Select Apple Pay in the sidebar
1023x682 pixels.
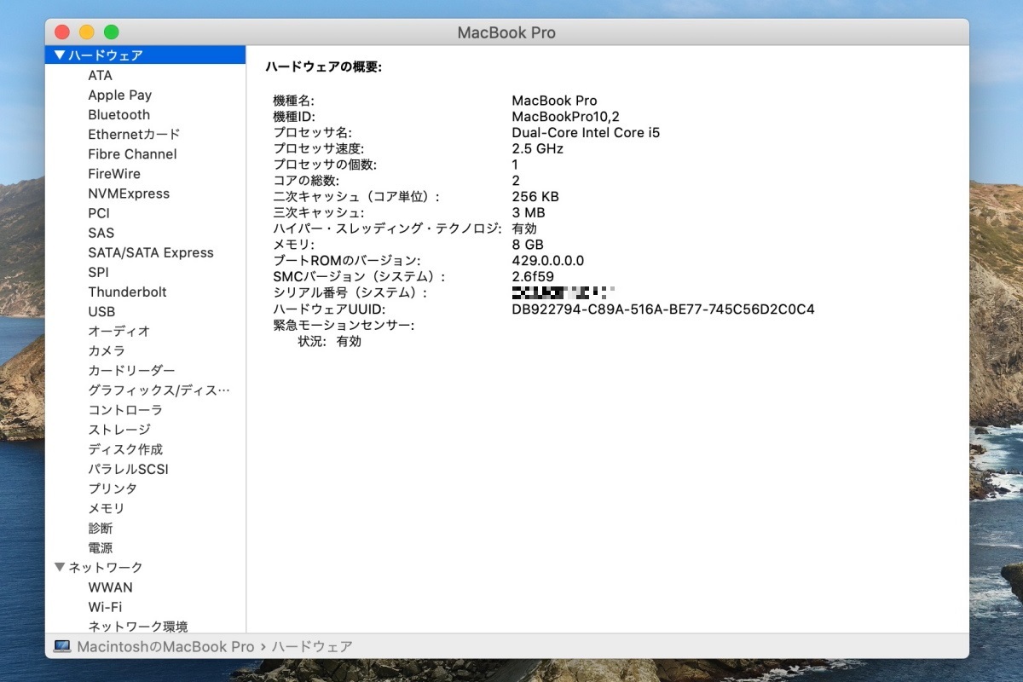[119, 95]
